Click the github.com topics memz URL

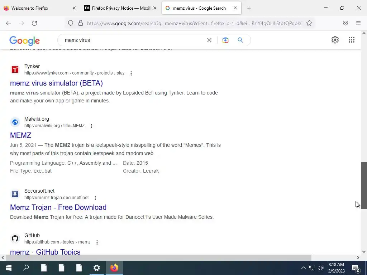pos(57,242)
